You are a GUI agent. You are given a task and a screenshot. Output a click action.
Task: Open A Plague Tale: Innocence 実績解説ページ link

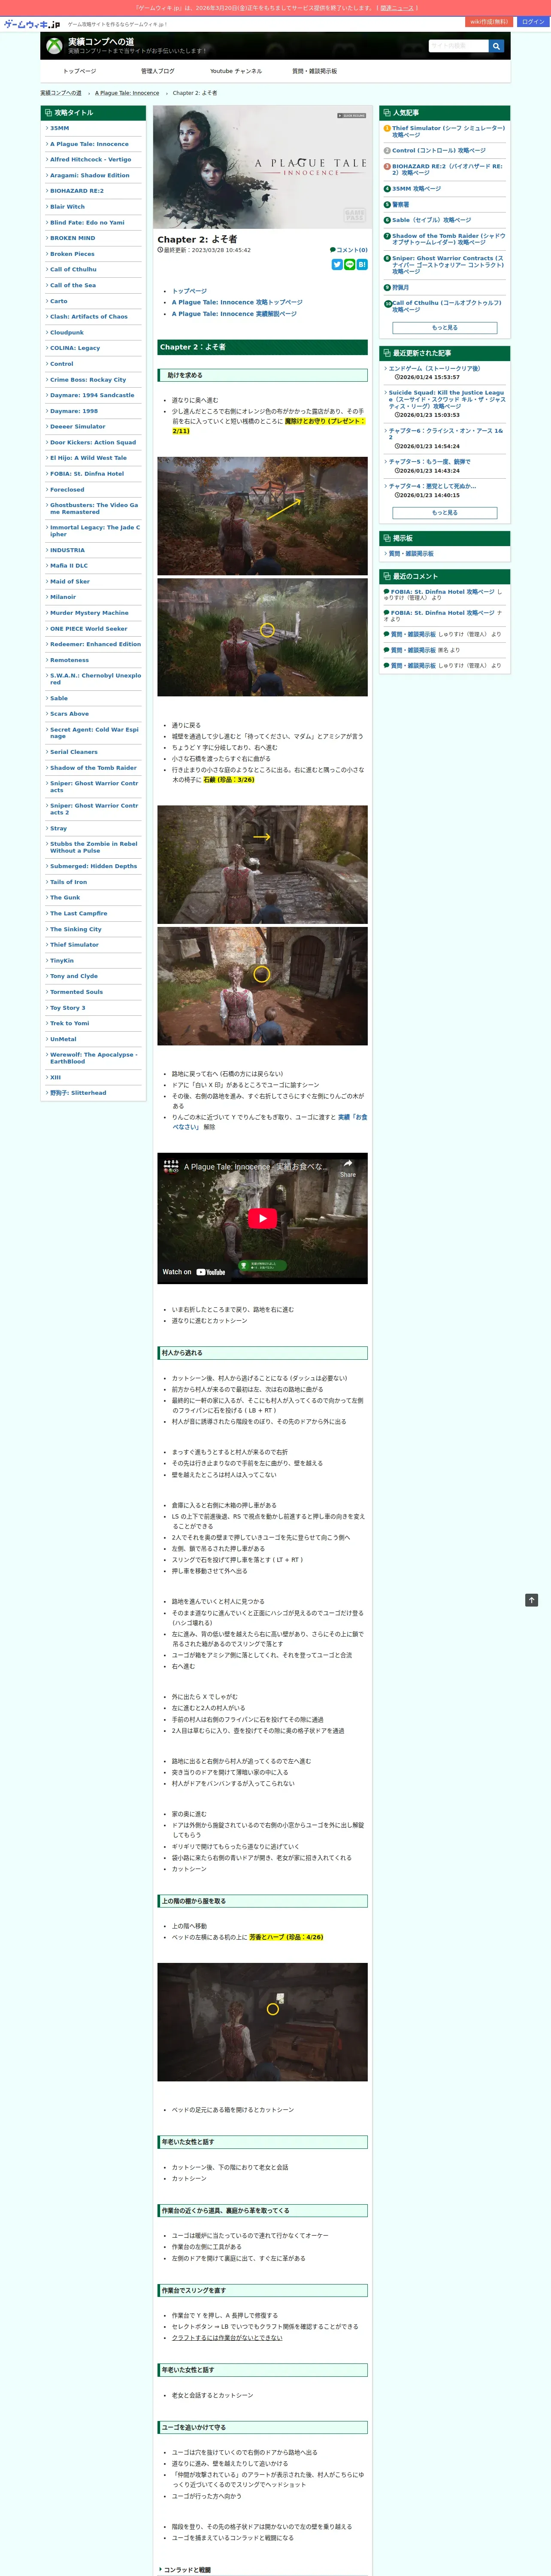click(x=234, y=314)
